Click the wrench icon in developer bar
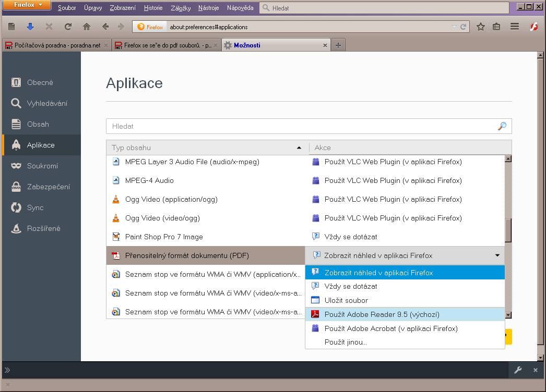The height and width of the screenshot is (392, 546). click(x=518, y=370)
